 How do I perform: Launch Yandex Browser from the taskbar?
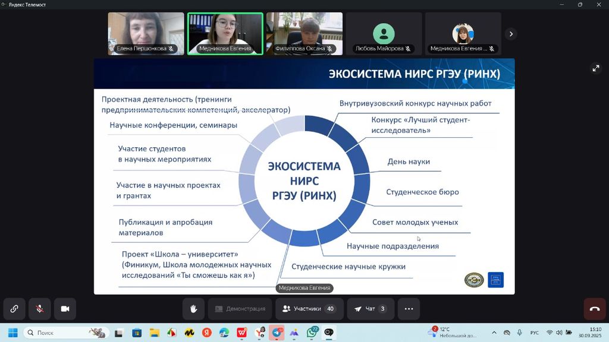(x=206, y=333)
